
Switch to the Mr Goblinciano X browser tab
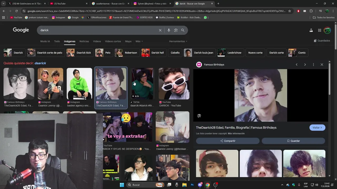(x=27, y=4)
